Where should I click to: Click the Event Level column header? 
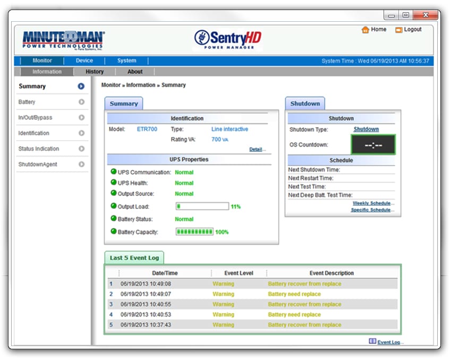[x=239, y=273]
